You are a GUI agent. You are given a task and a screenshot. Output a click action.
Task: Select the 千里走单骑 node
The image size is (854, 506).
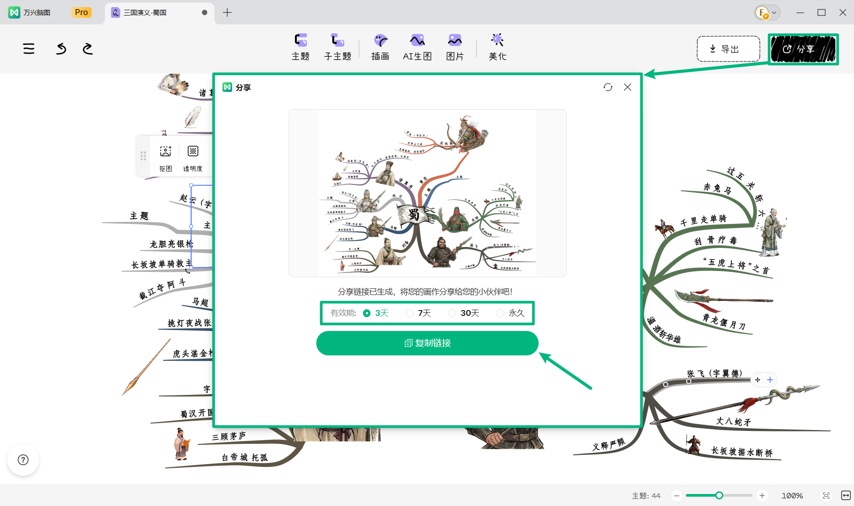tap(703, 220)
